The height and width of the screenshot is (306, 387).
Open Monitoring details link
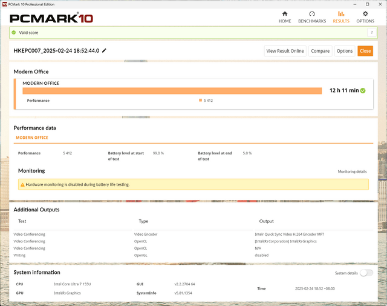(x=352, y=171)
